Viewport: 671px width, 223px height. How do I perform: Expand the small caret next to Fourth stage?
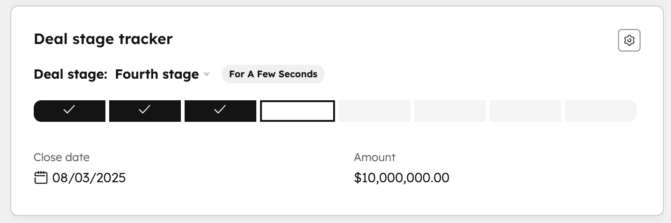point(207,74)
